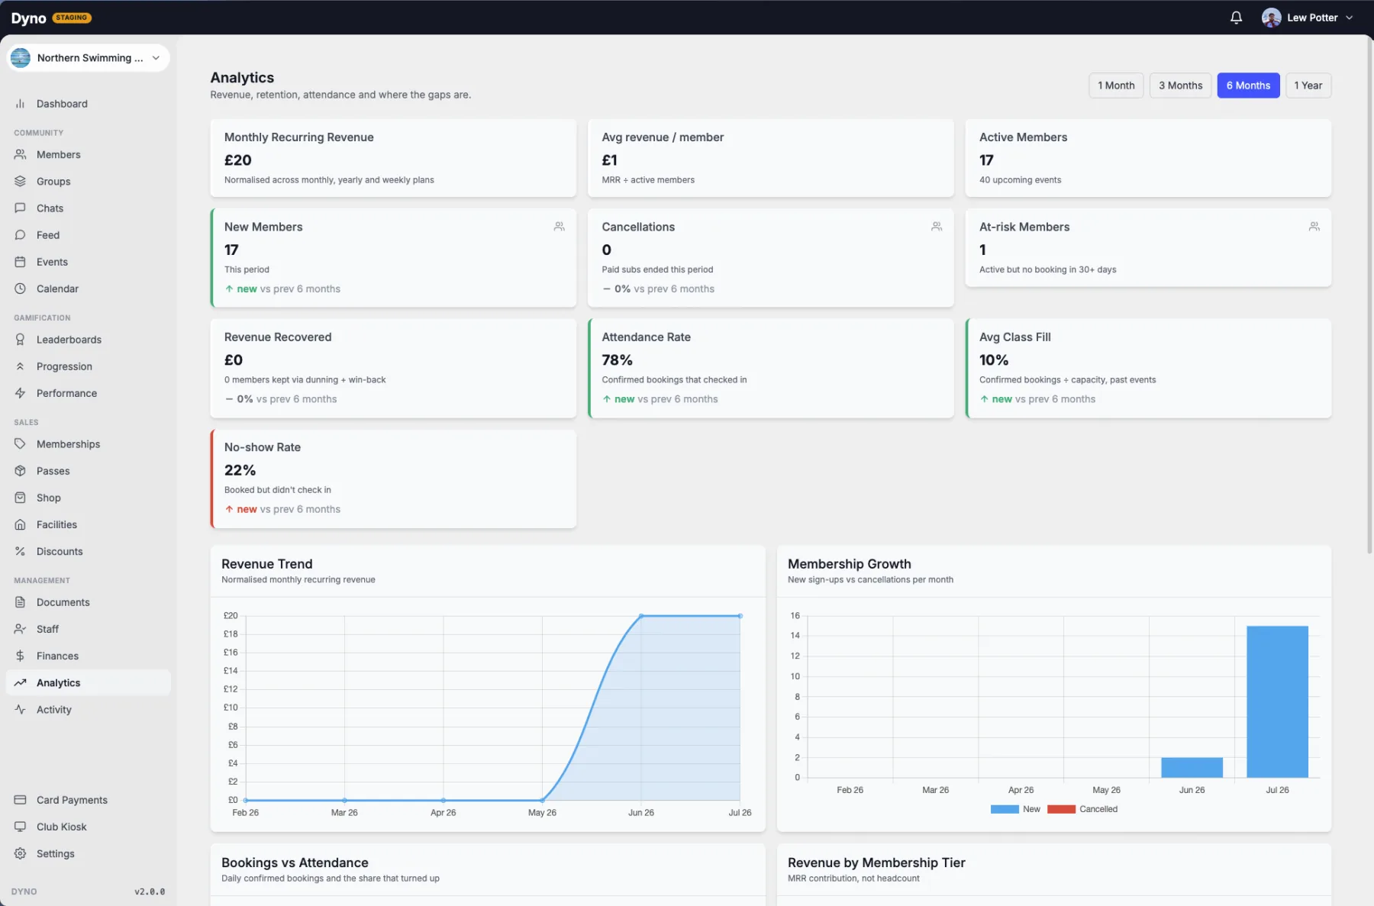Select the 6 Months range

[x=1248, y=85]
